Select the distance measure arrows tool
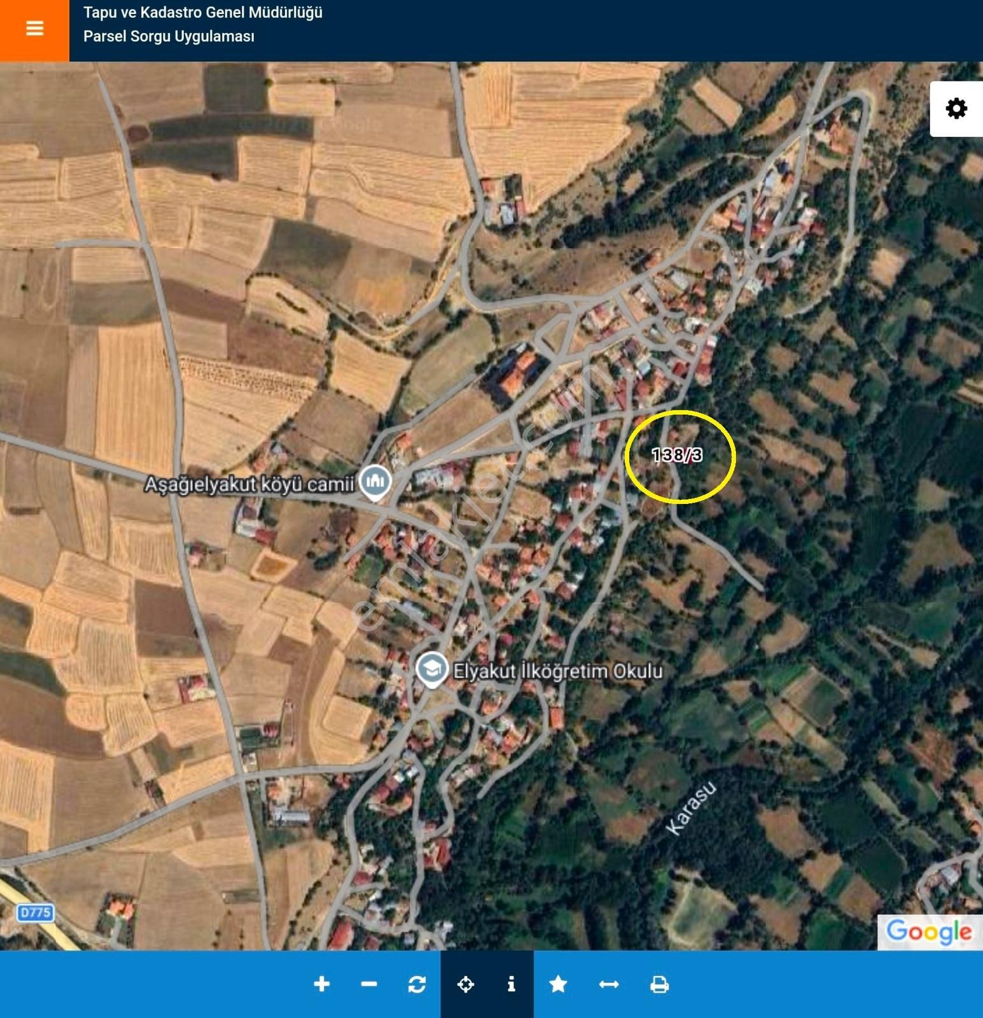The image size is (983, 1018). pos(609,984)
